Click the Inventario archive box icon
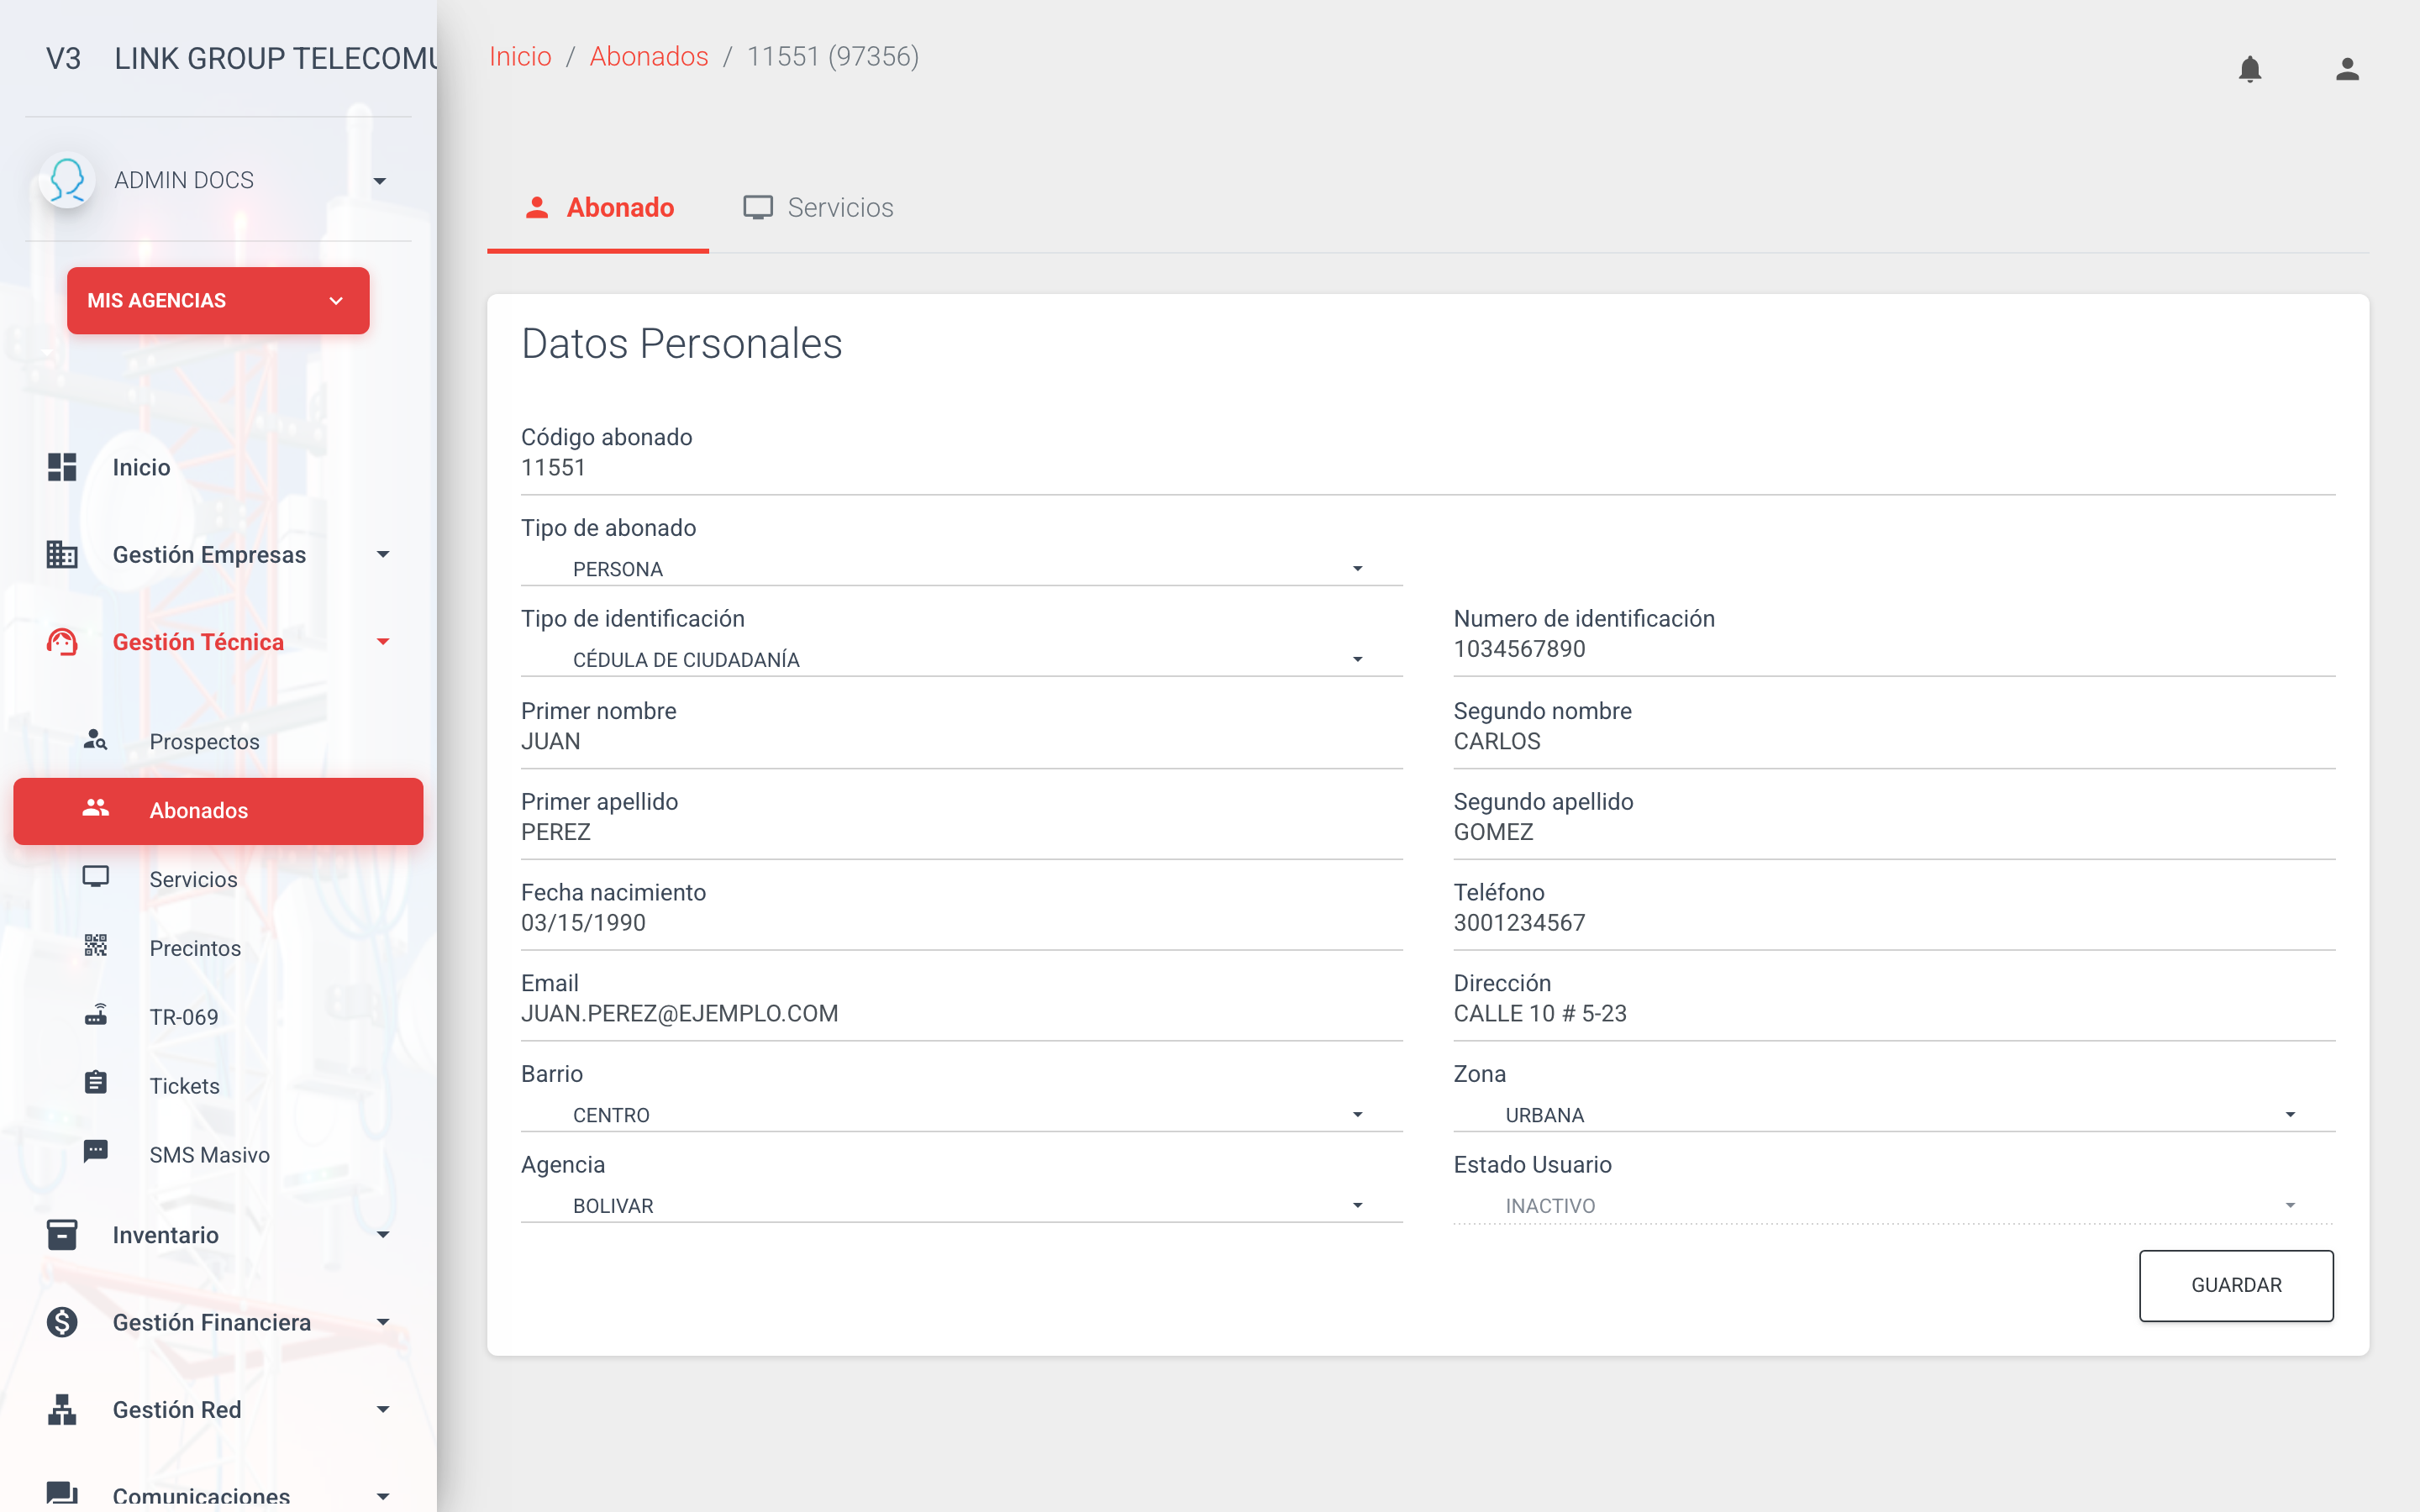This screenshot has width=2420, height=1512. click(x=62, y=1235)
